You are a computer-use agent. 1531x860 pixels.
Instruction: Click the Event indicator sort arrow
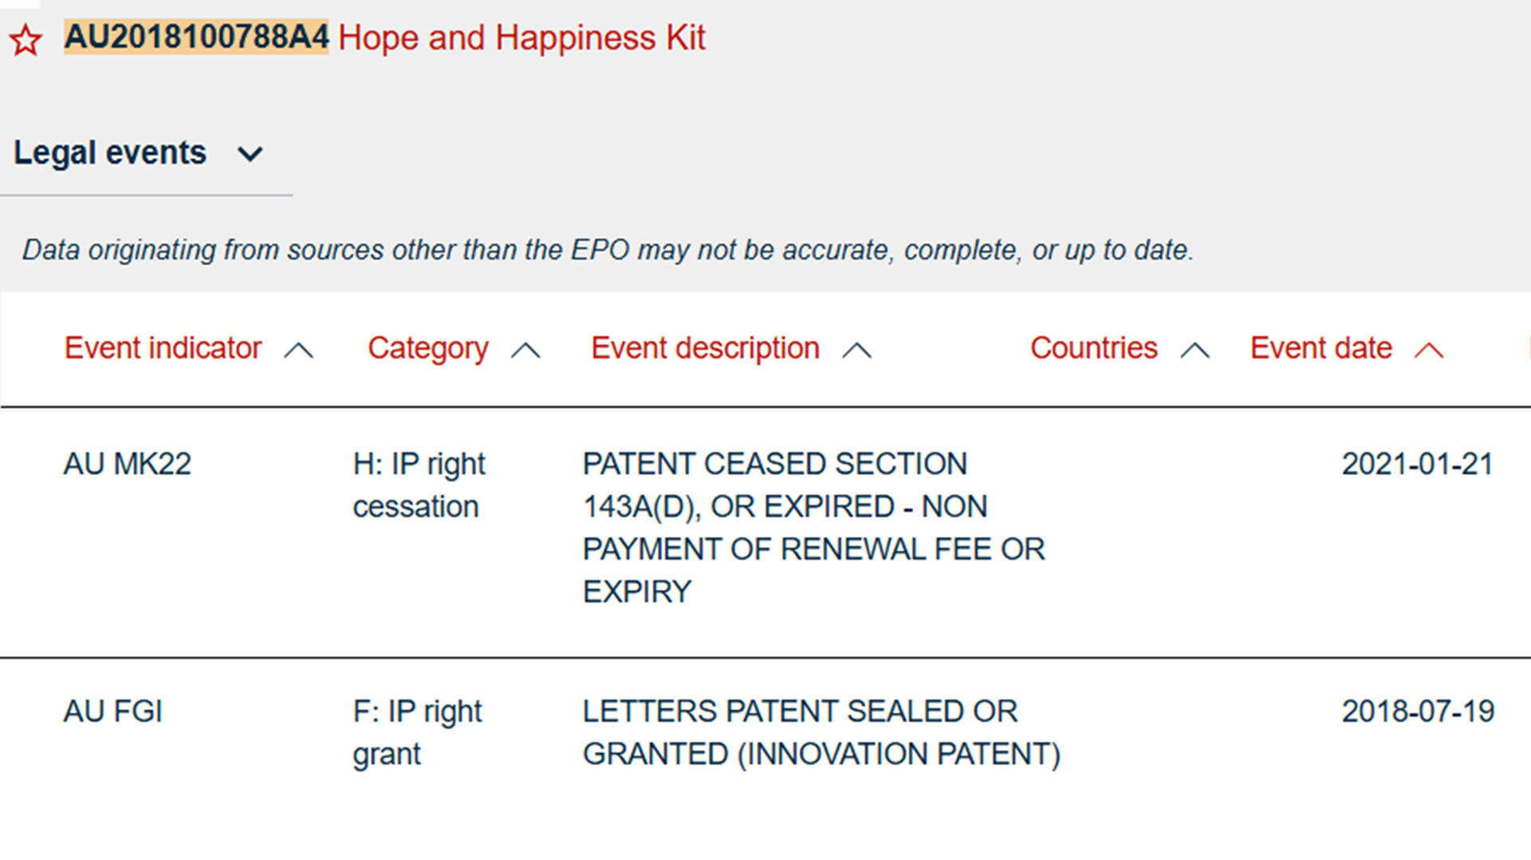[x=298, y=350]
